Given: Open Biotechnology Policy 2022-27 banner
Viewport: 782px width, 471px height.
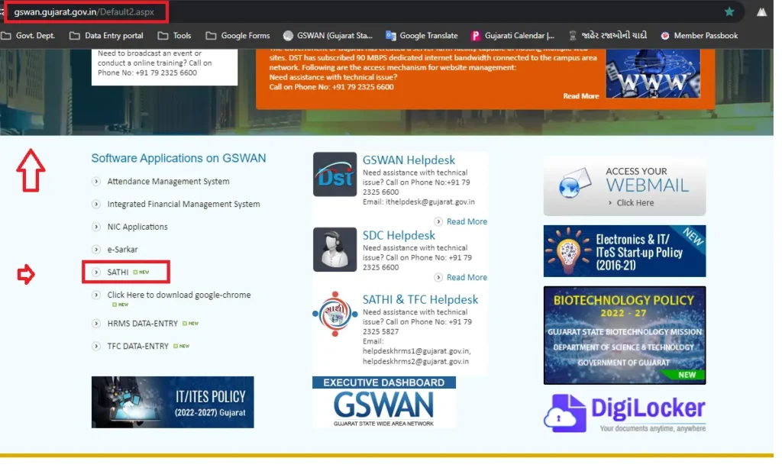Looking at the screenshot, I should pos(625,335).
